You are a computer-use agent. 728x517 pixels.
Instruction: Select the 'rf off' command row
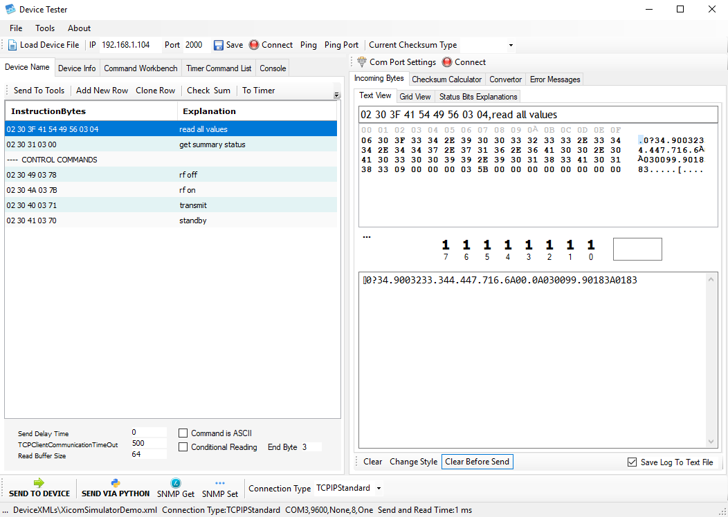point(171,175)
